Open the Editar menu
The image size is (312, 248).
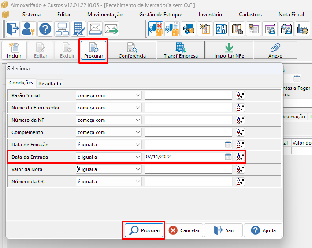click(64, 15)
